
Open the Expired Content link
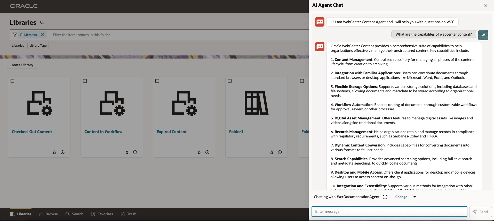tap(171, 132)
